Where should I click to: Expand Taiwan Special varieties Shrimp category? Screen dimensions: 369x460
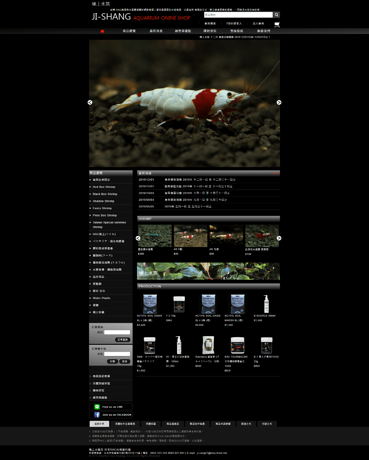coord(109,225)
